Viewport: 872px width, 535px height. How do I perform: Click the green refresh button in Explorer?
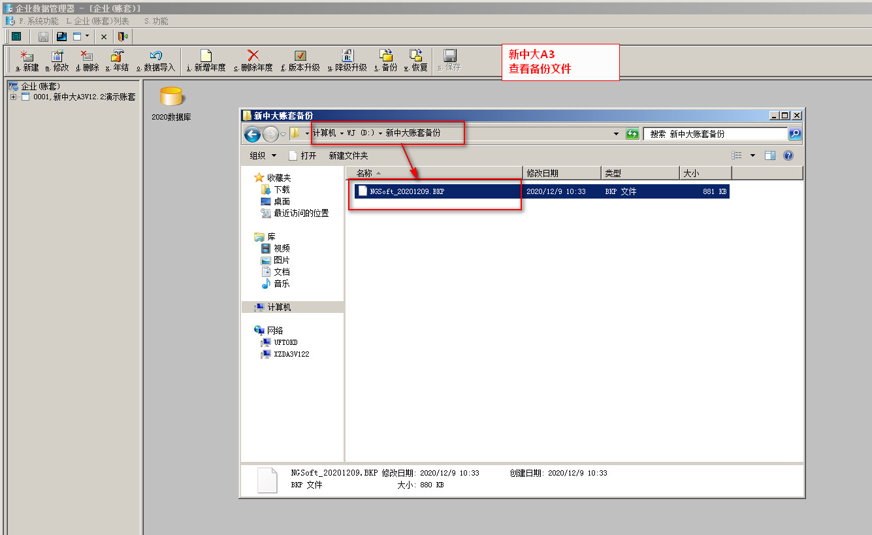[632, 134]
